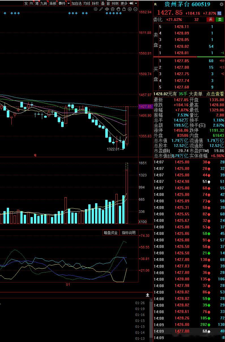Toggle the chart lock icon

124,9
